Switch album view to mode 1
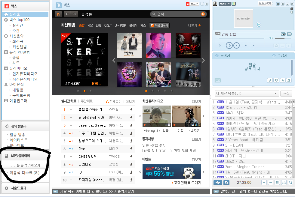Image resolution: width=295 pixels, height=197 pixels. [292, 9]
